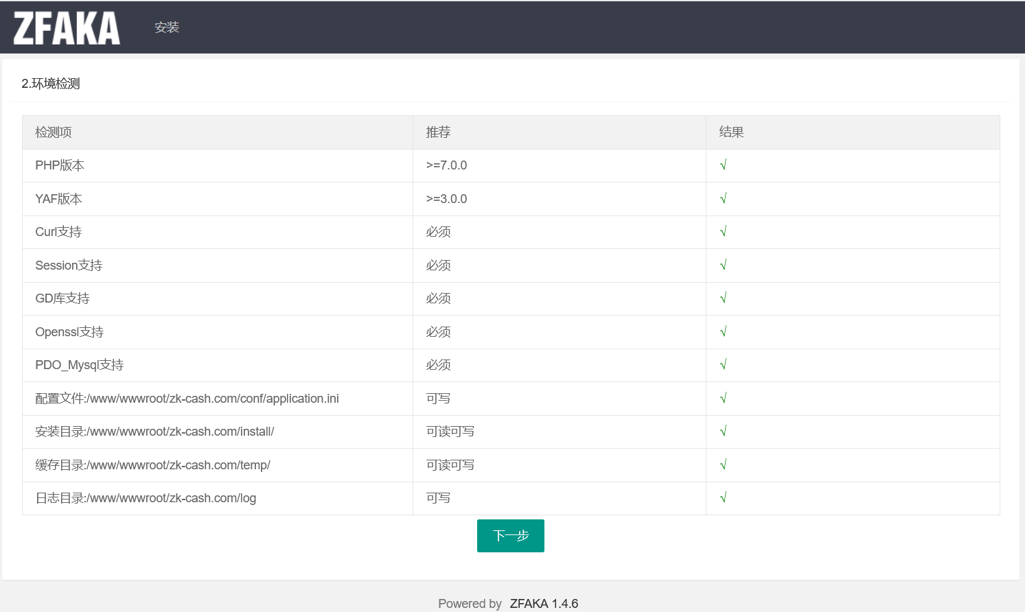Click the Session支持 result checkmark
The height and width of the screenshot is (612, 1025).
click(723, 265)
